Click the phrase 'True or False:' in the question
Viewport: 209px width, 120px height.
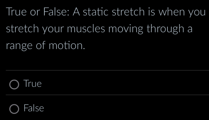point(36,13)
